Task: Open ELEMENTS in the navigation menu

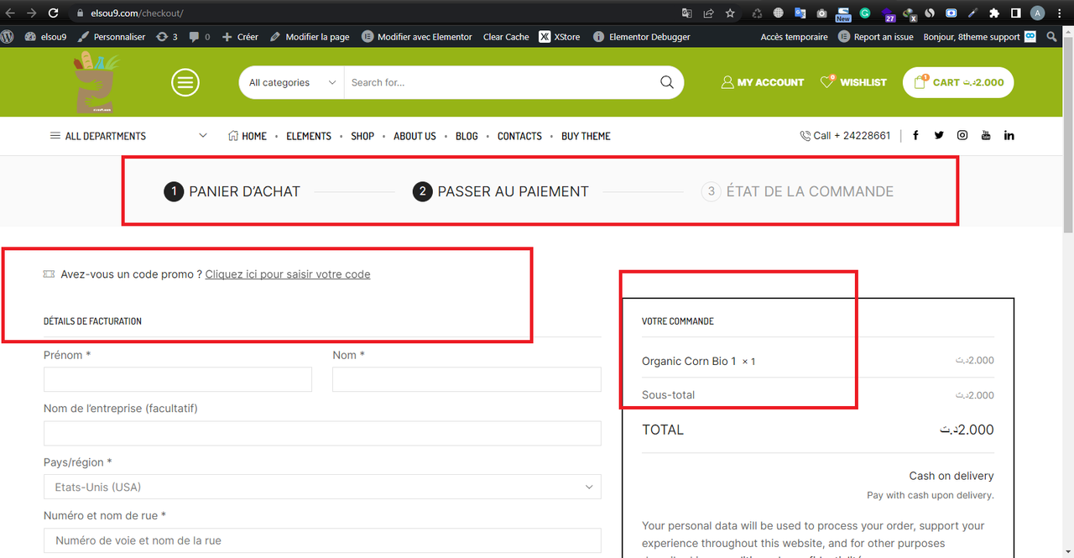Action: point(309,136)
